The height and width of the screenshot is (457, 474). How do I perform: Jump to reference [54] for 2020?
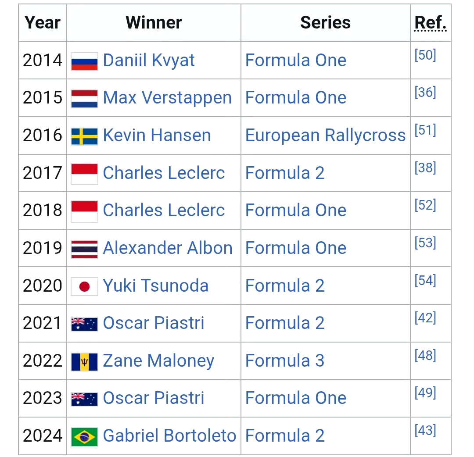pyautogui.click(x=425, y=280)
